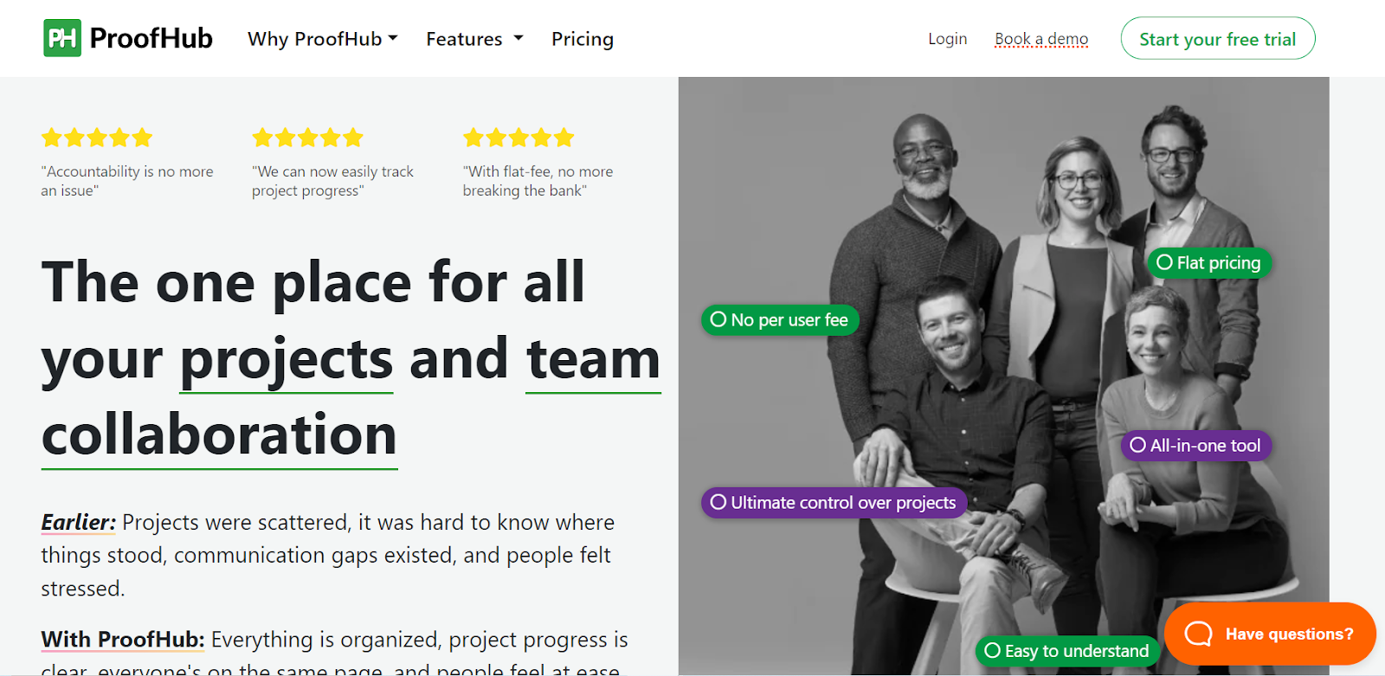Click the circle icon in Easy to understand tag
Image resolution: width=1385 pixels, height=676 pixels.
[992, 650]
